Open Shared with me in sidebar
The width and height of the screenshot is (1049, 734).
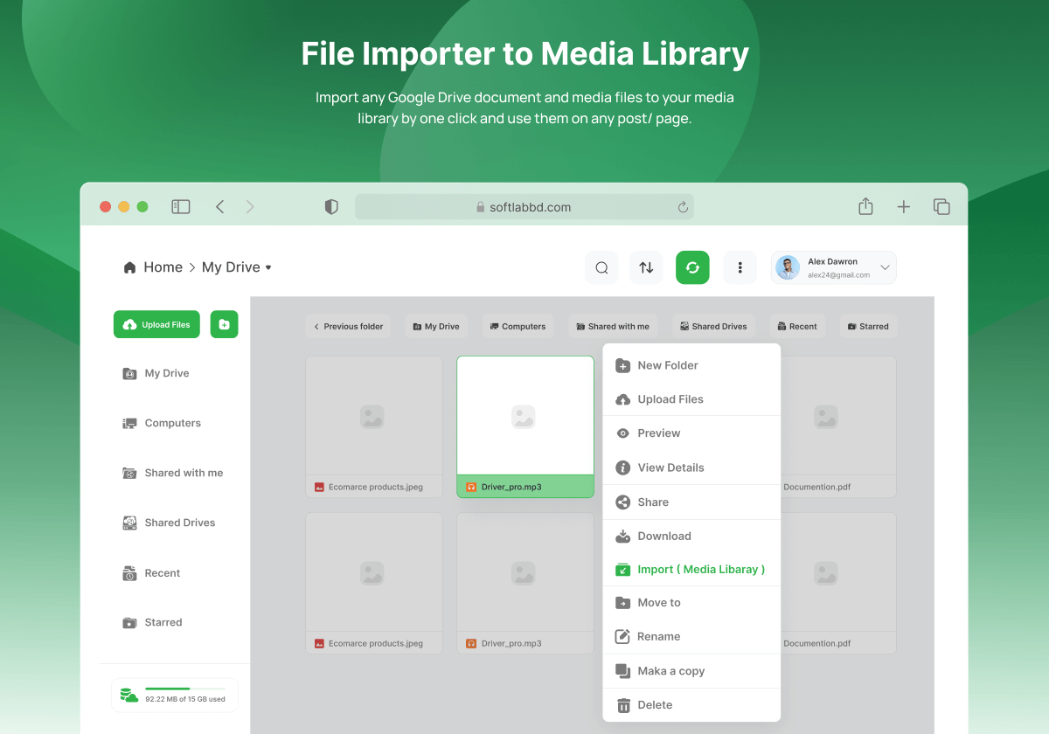(x=184, y=473)
